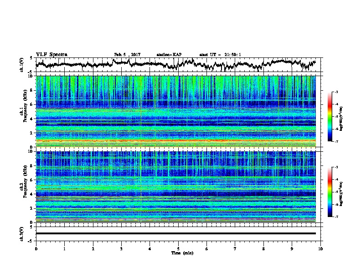Click time axis tick label "1"
The width and height of the screenshot is (361, 279).
[x=64, y=248]
